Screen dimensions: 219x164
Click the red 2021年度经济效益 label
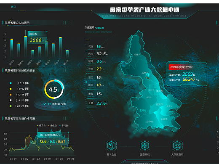click(182, 67)
